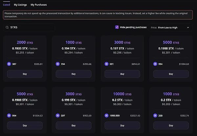Toggle the Hide pending purchases checkbox
197x136 pixels.
click(117, 27)
